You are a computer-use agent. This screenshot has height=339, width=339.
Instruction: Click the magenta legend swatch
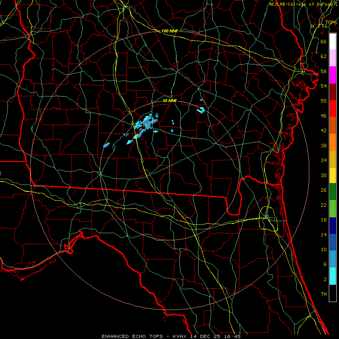point(333,75)
